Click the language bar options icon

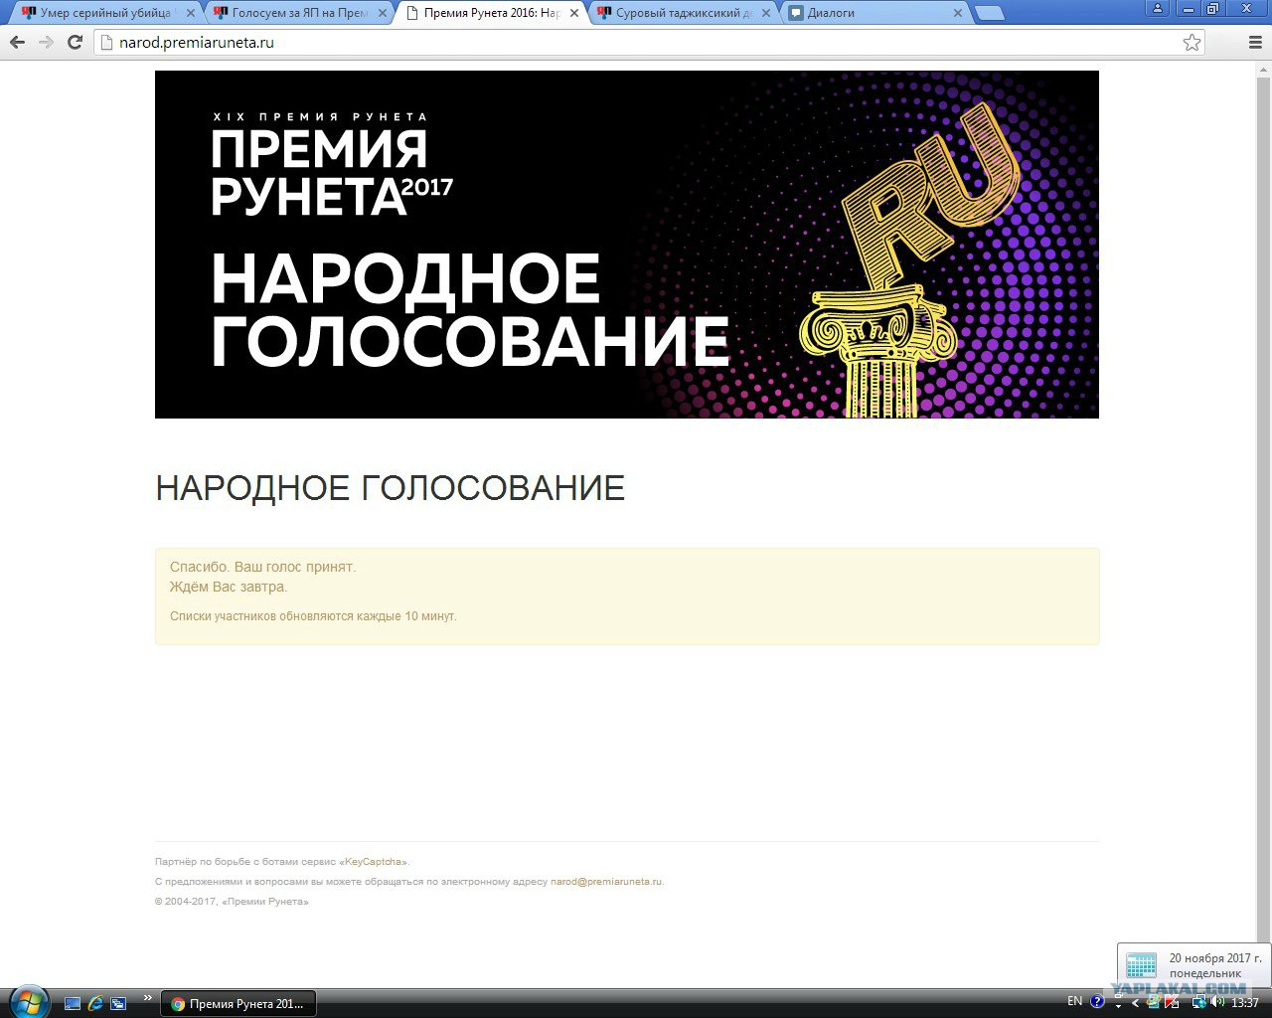[x=1118, y=1003]
